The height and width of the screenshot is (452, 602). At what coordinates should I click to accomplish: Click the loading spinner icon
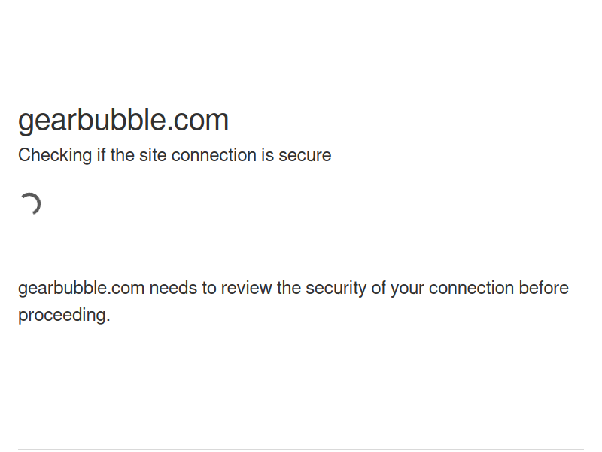pyautogui.click(x=30, y=203)
